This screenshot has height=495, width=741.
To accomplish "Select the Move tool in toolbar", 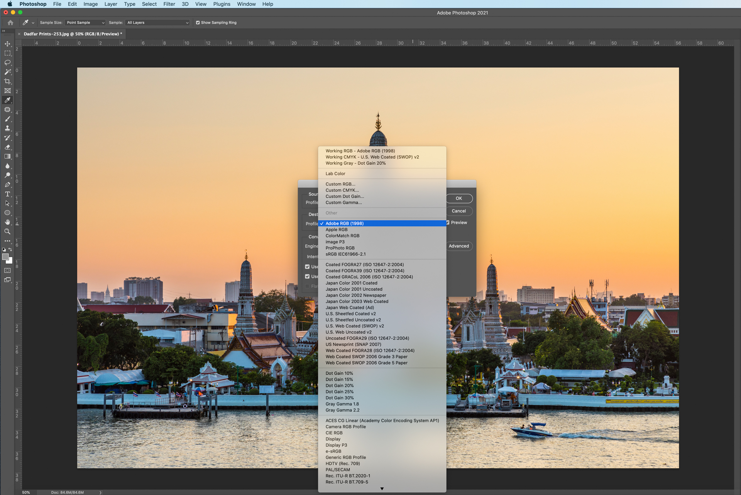I will click(x=7, y=43).
